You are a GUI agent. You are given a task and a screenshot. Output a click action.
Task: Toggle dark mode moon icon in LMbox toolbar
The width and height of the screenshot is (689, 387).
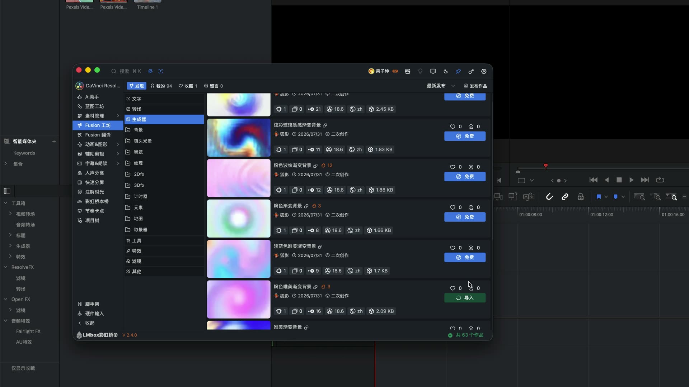[446, 71]
